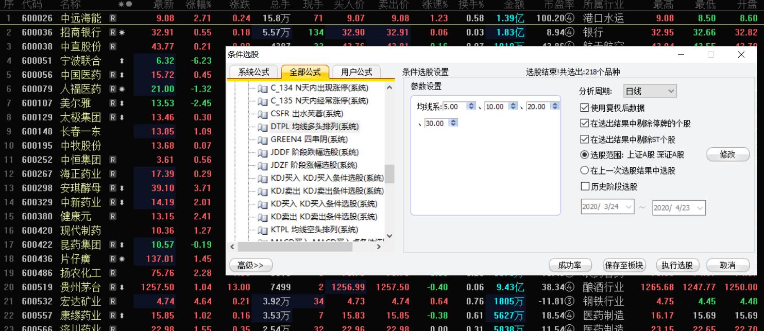
Task: Enable the 历史阶段选股 checkbox
Action: [x=584, y=187]
